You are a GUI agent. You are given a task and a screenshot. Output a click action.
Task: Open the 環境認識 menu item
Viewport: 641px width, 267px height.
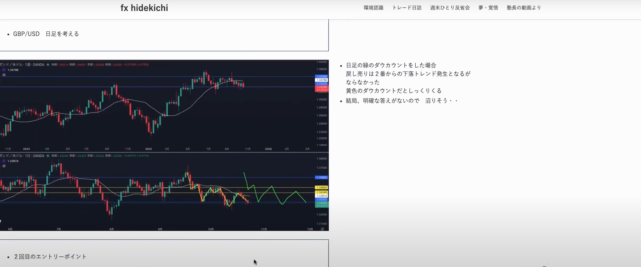pyautogui.click(x=373, y=8)
